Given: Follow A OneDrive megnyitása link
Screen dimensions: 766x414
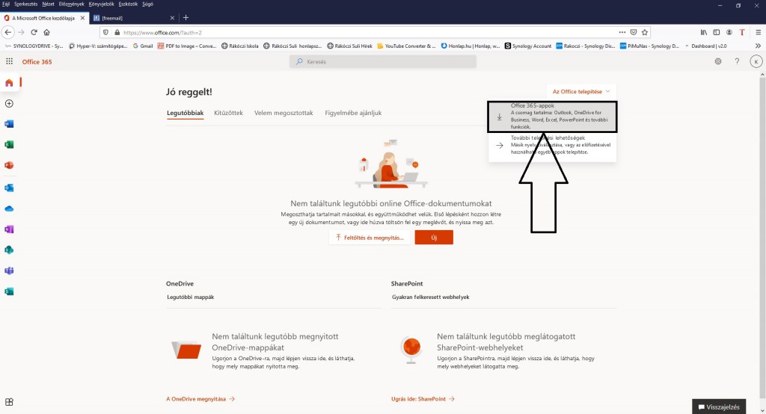Looking at the screenshot, I should coord(200,399).
